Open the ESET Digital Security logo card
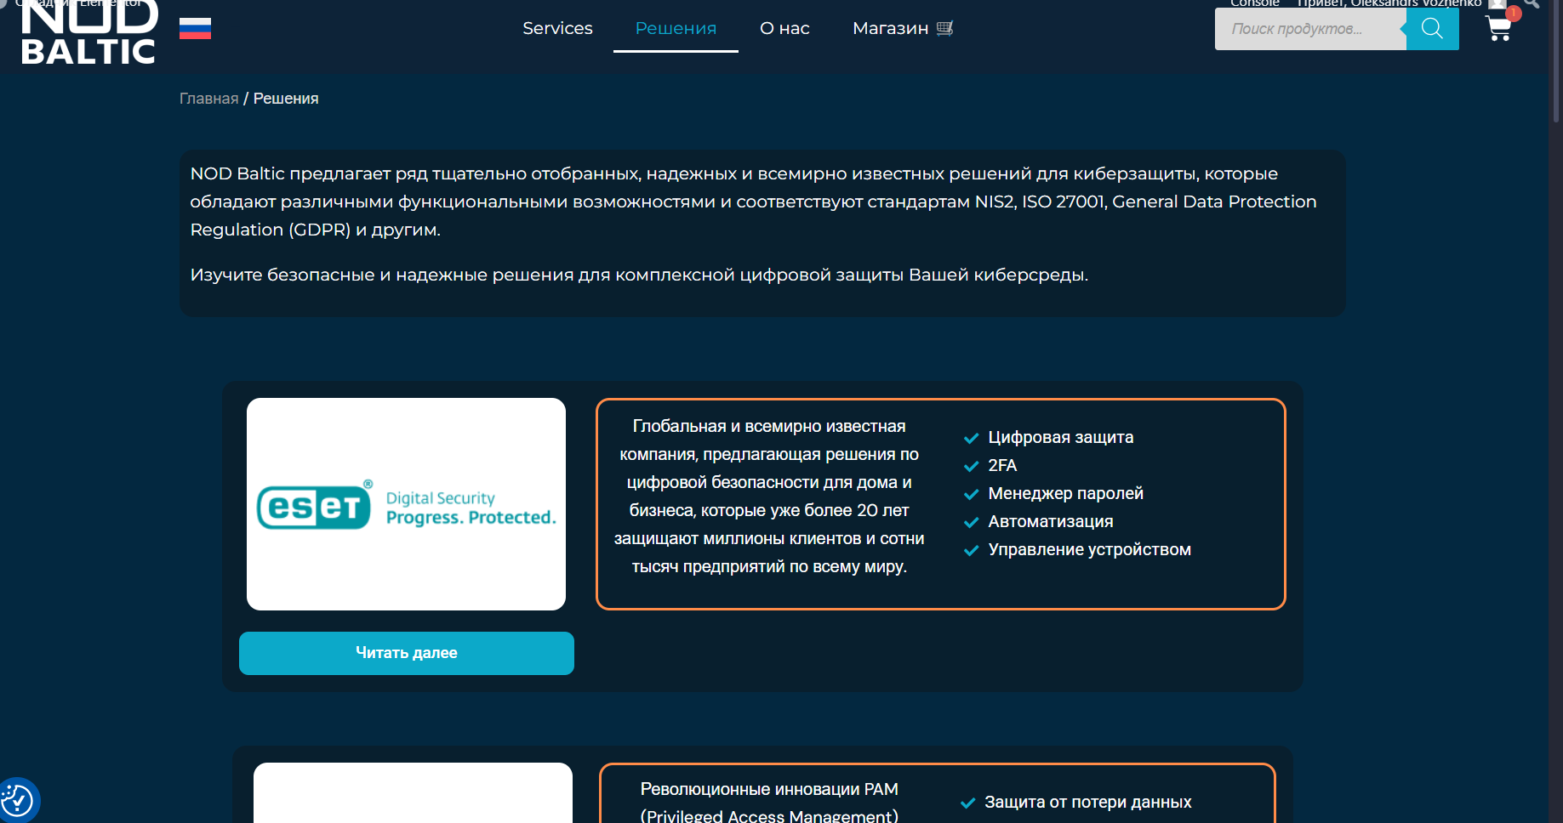 tap(406, 504)
